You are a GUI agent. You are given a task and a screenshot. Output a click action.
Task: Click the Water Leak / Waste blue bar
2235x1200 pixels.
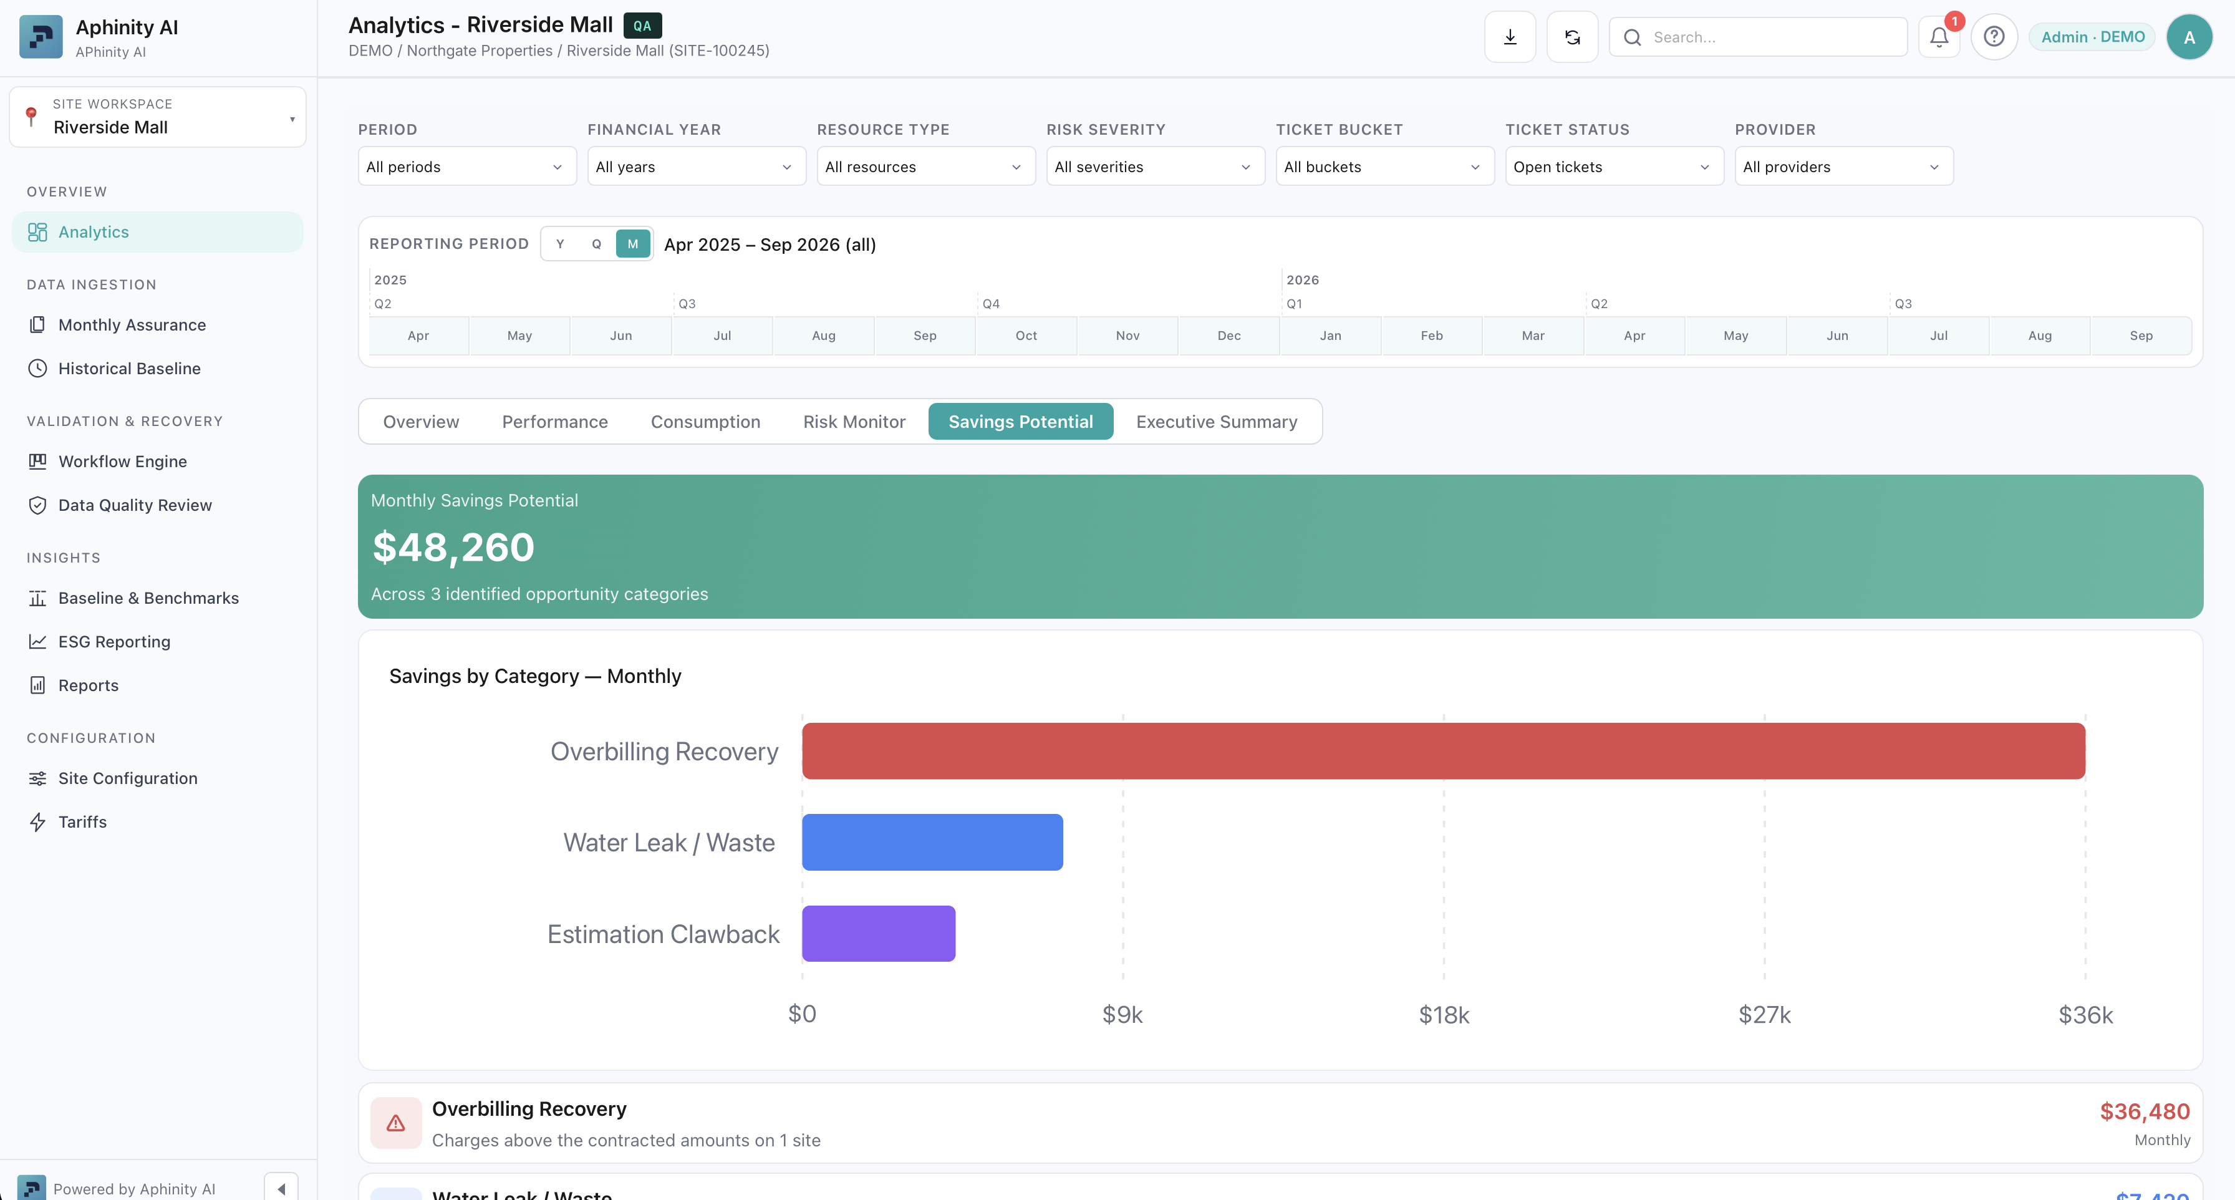[x=932, y=841]
